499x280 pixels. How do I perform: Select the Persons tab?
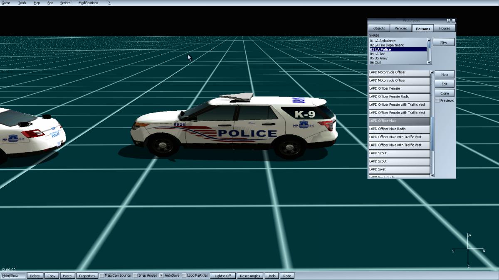[423, 29]
